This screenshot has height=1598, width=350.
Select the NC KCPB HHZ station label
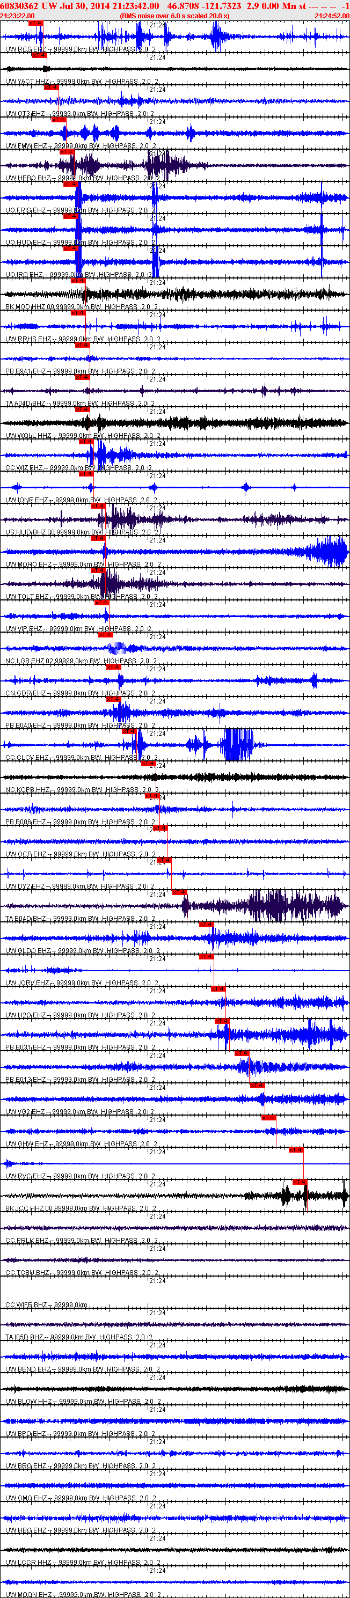[x=82, y=790]
